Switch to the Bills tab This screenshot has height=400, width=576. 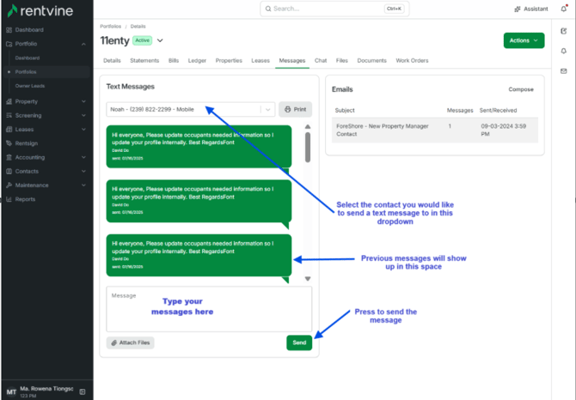[174, 60]
